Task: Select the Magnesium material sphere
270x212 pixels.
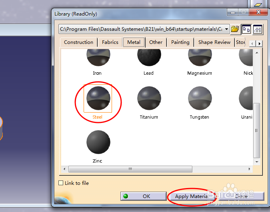Action: click(200, 57)
